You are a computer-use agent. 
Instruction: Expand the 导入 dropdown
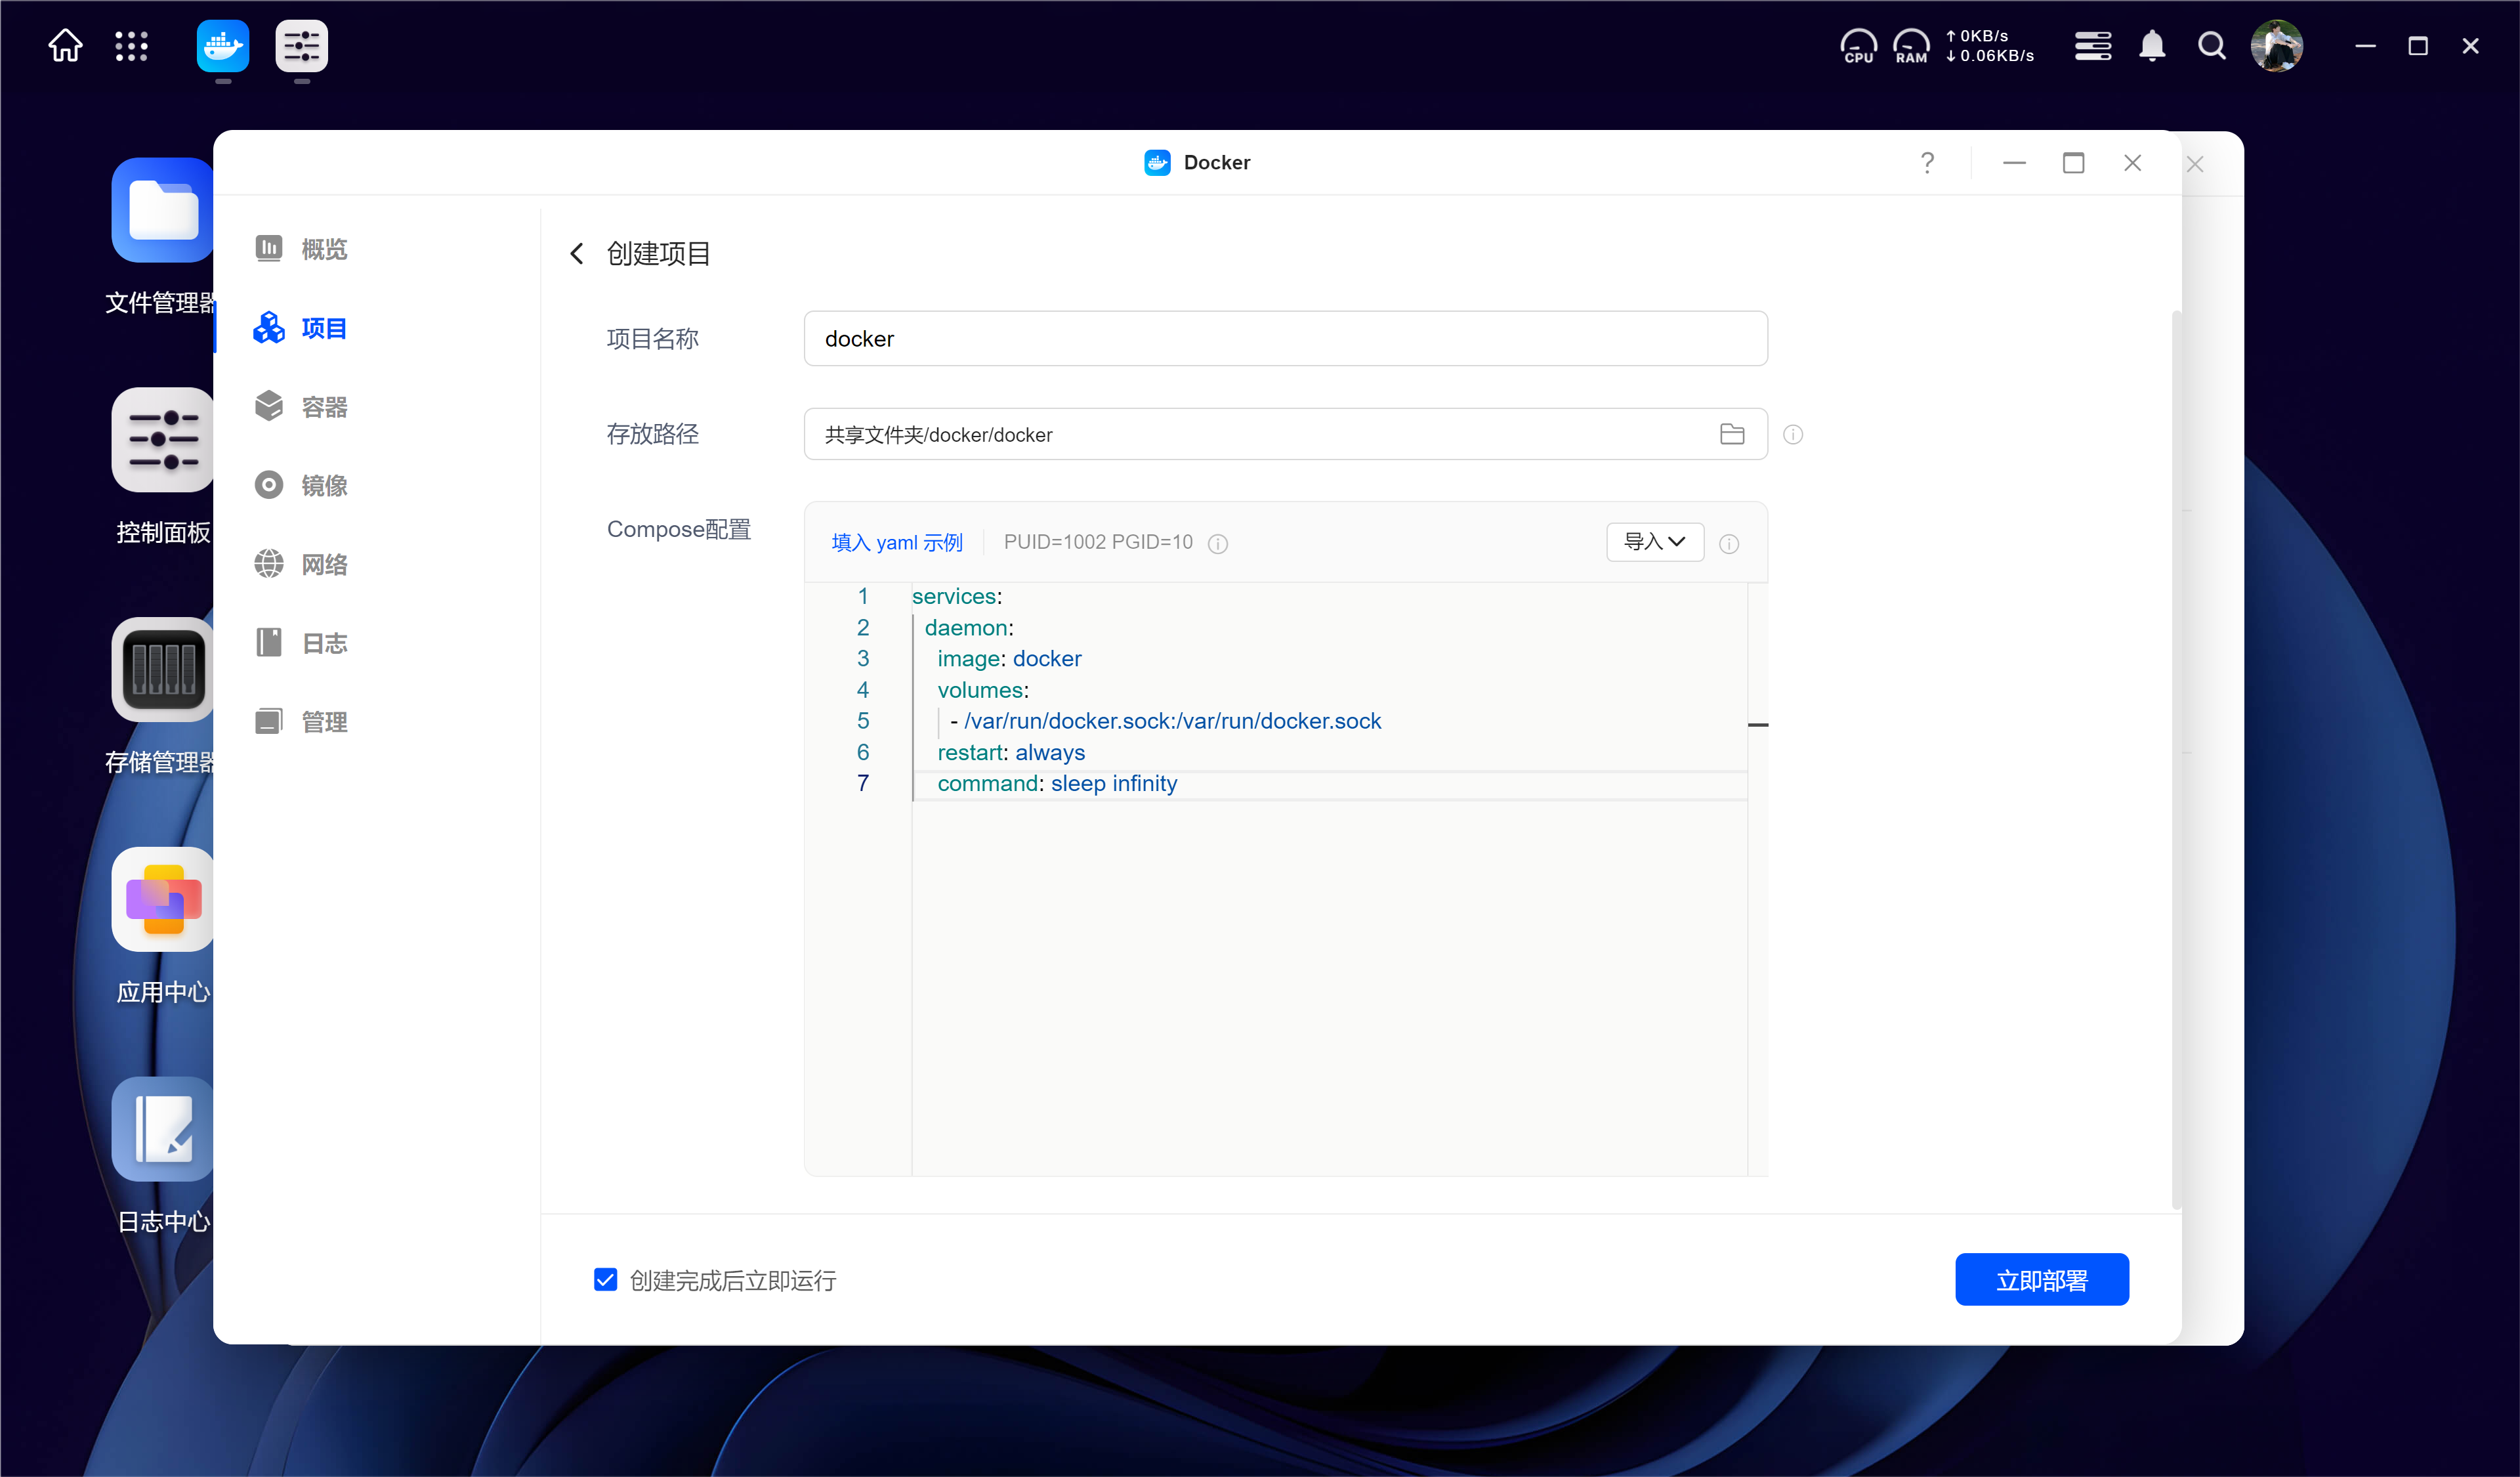1655,541
